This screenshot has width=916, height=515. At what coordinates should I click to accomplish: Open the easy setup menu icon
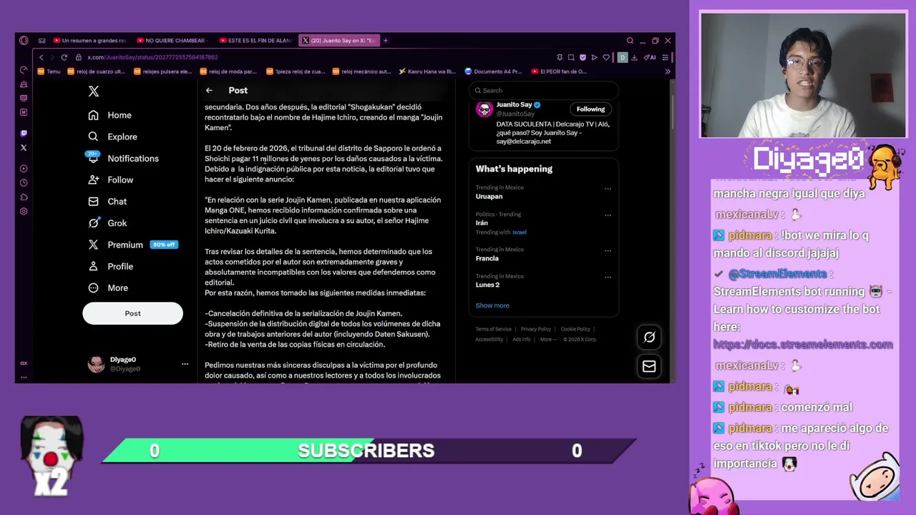click(x=666, y=57)
